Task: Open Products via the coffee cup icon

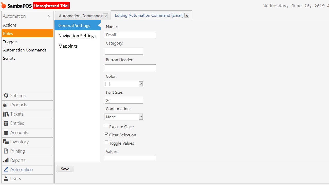Action: pos(5,105)
